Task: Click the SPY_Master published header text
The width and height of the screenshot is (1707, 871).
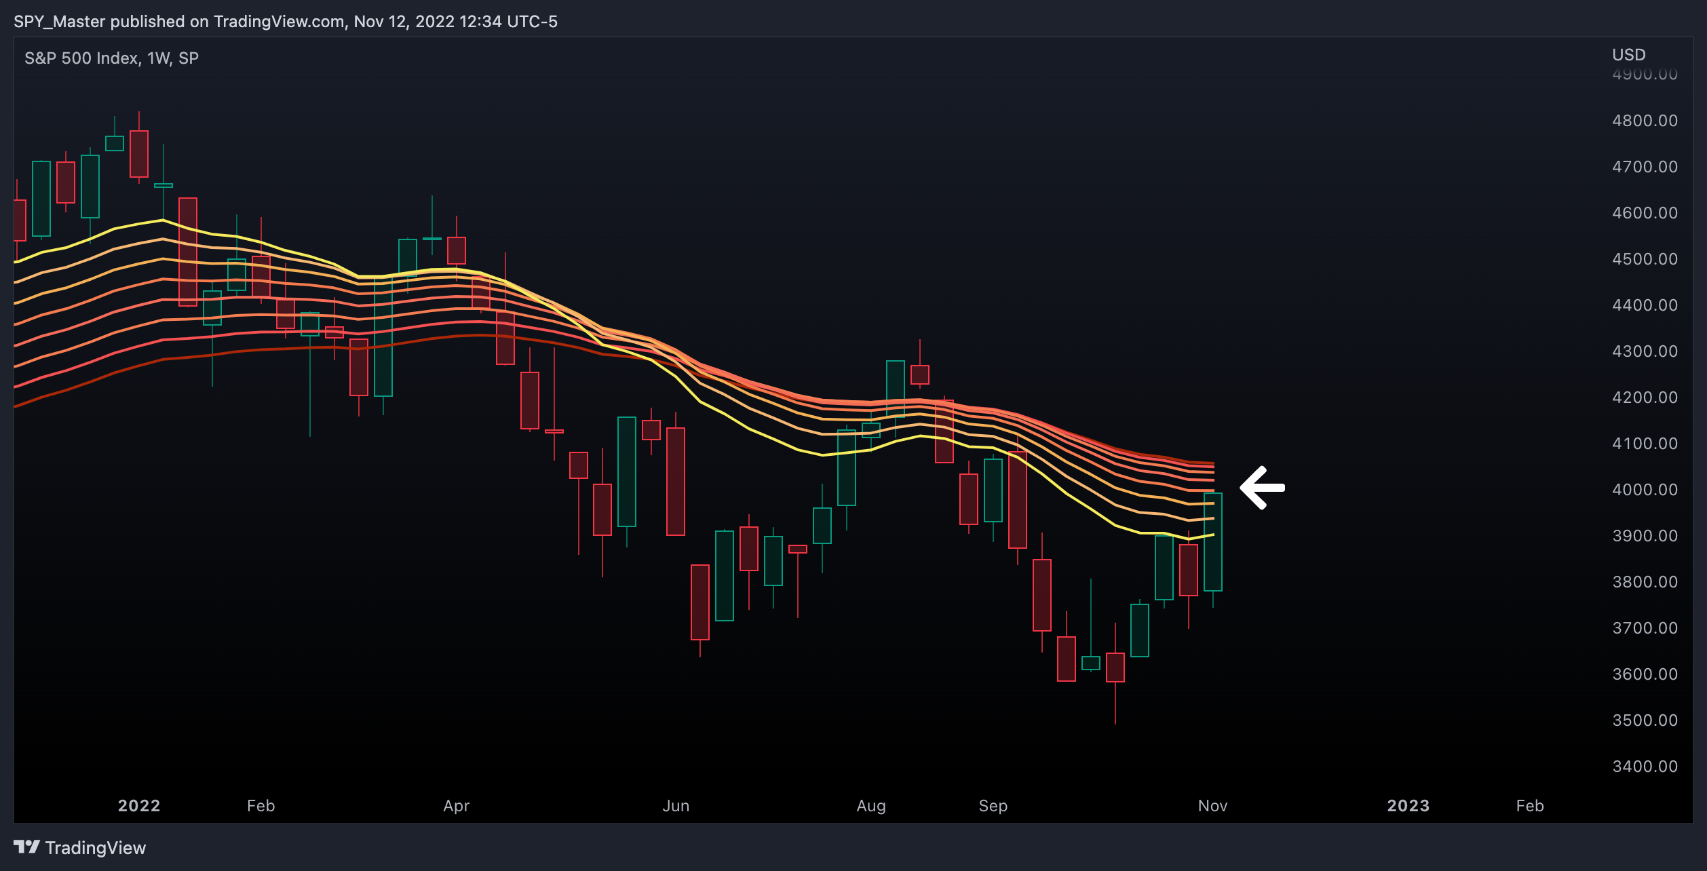Action: [x=285, y=22]
